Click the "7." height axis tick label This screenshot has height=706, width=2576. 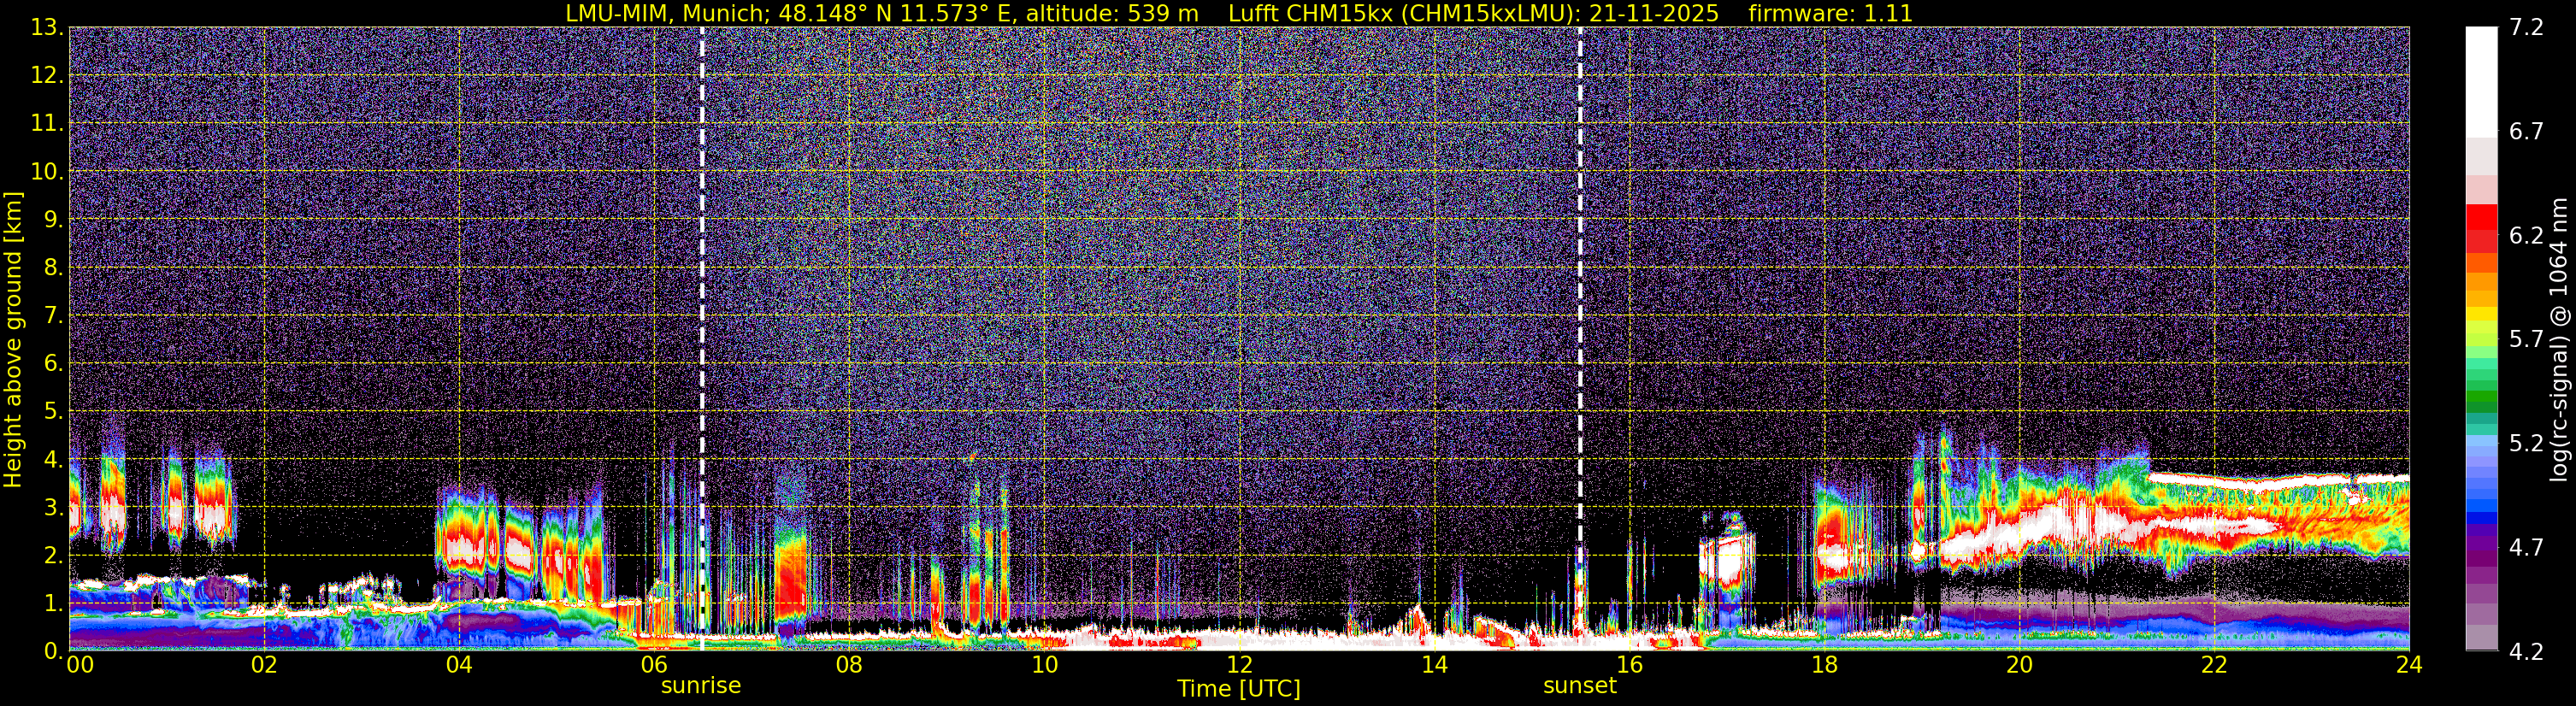click(54, 315)
